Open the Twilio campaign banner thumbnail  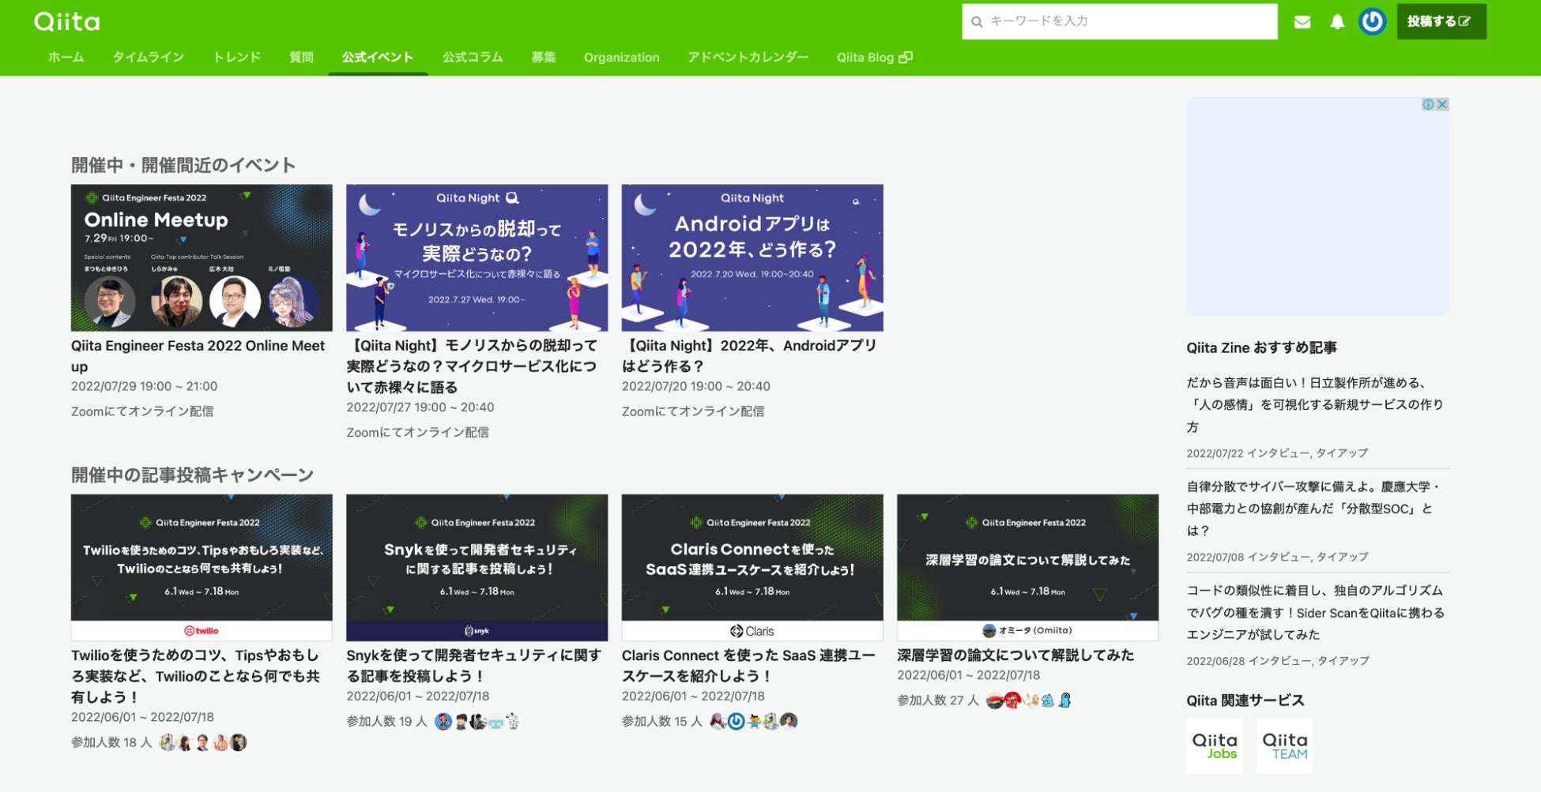click(x=202, y=567)
